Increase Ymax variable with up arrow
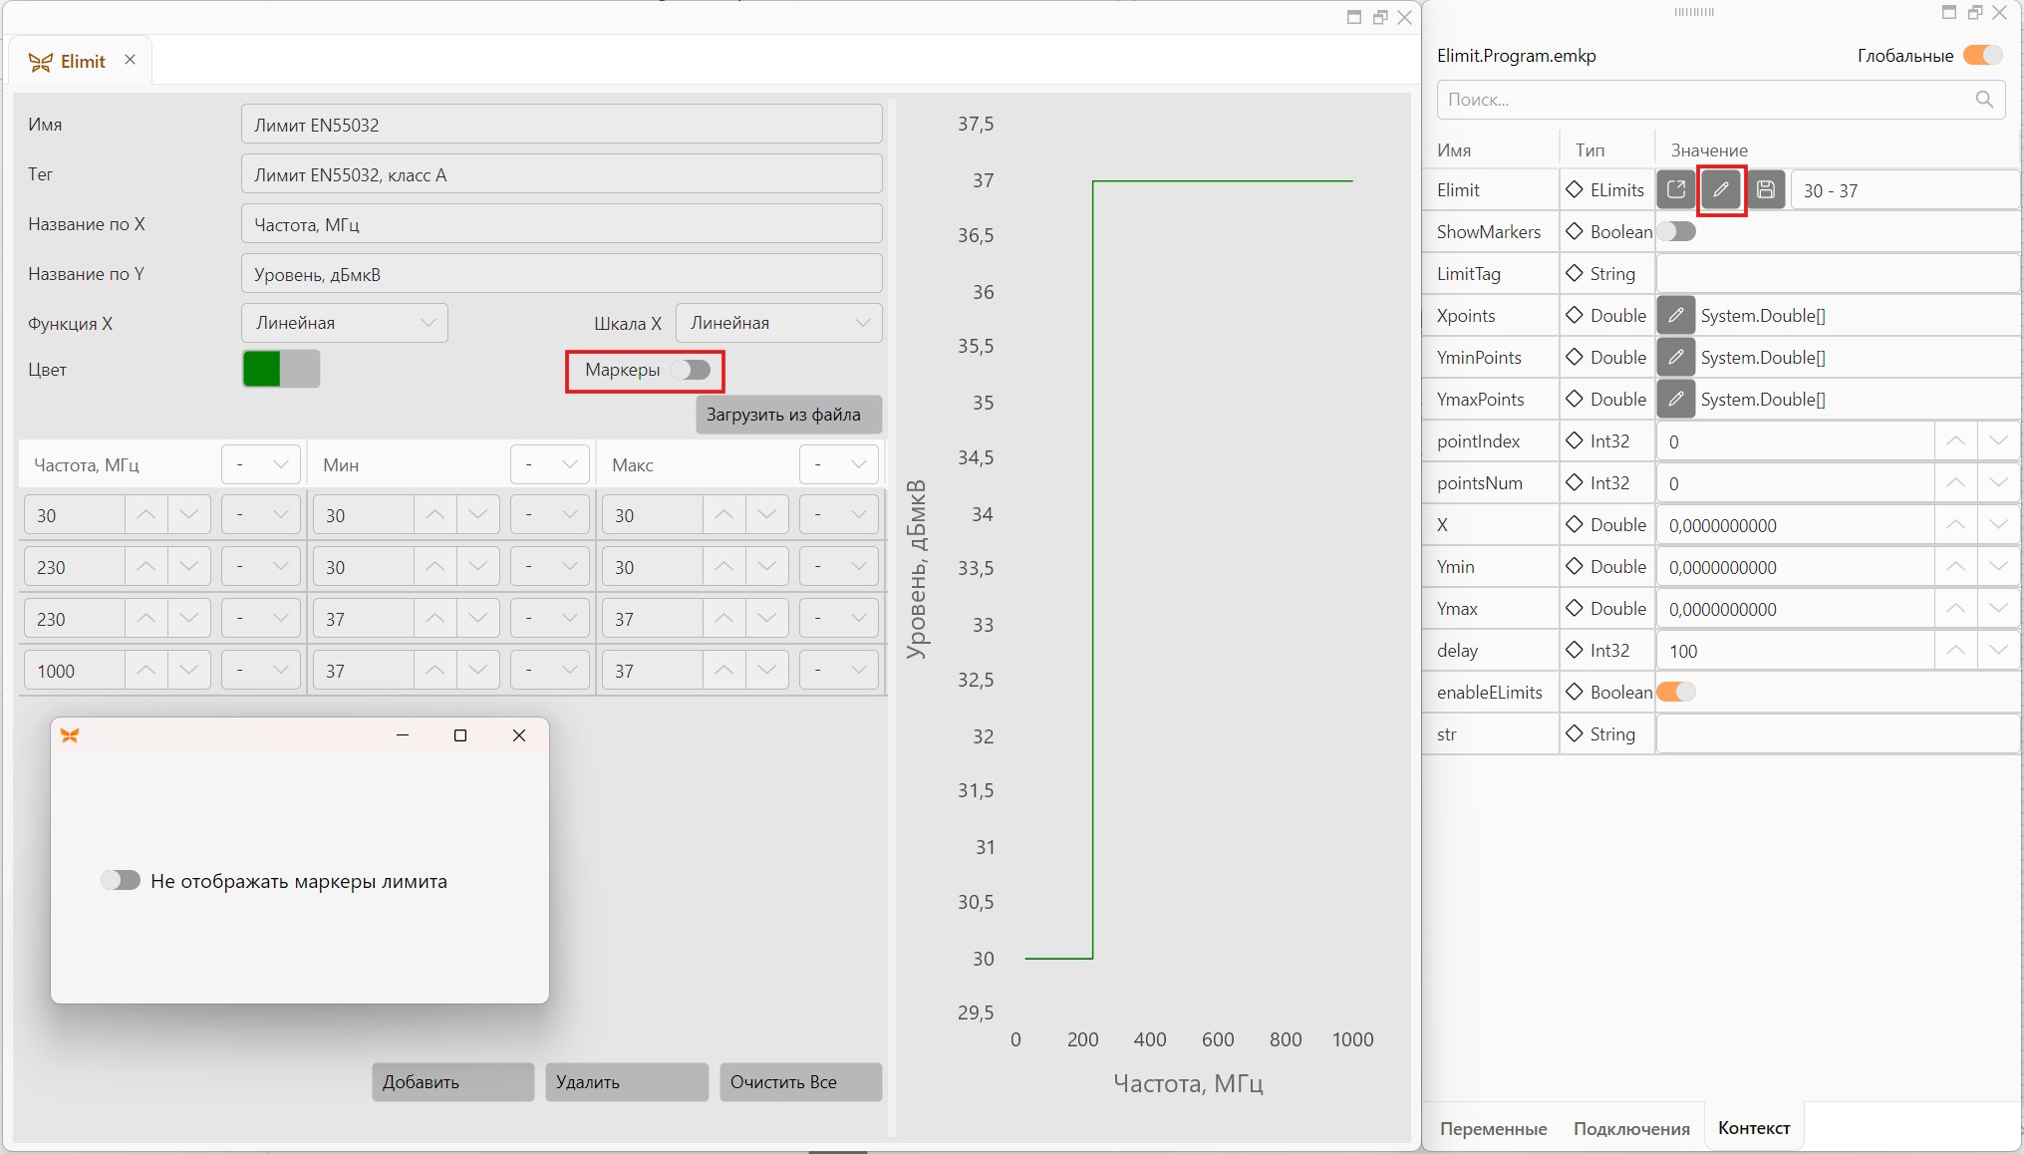 pos(1956,608)
